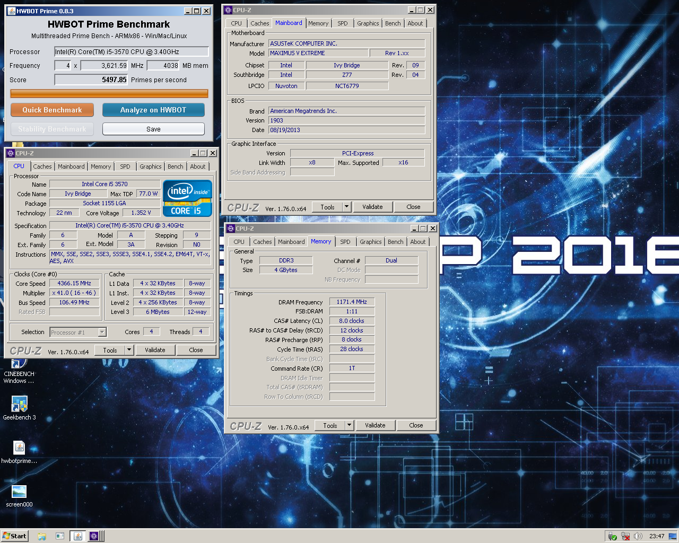Click the Intel Core i5 logo badge

187,198
